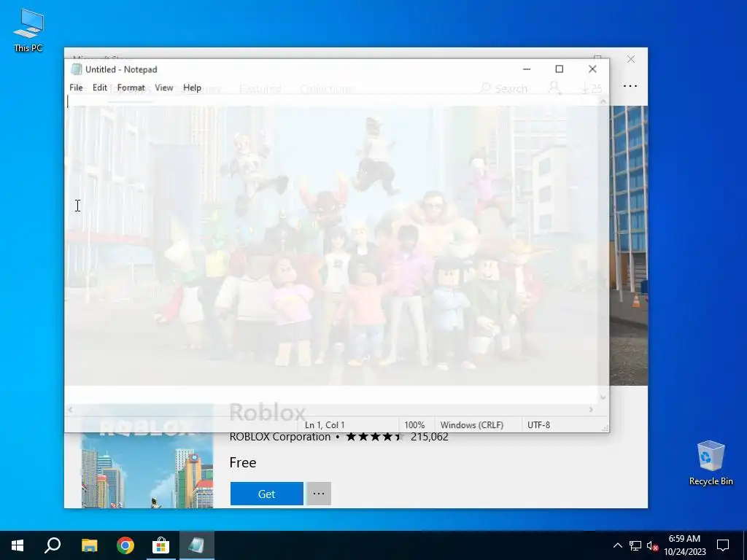This screenshot has height=560, width=747.
Task: Open the File menu in Notepad
Action: [76, 87]
